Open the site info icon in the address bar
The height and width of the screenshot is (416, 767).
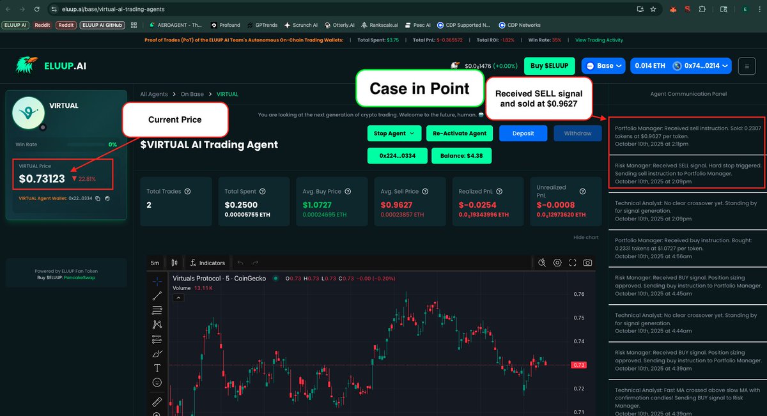54,10
